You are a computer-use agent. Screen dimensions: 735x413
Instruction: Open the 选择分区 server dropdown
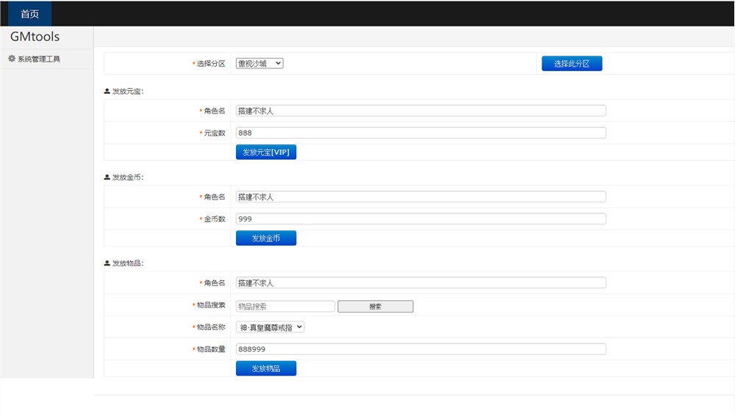point(259,64)
